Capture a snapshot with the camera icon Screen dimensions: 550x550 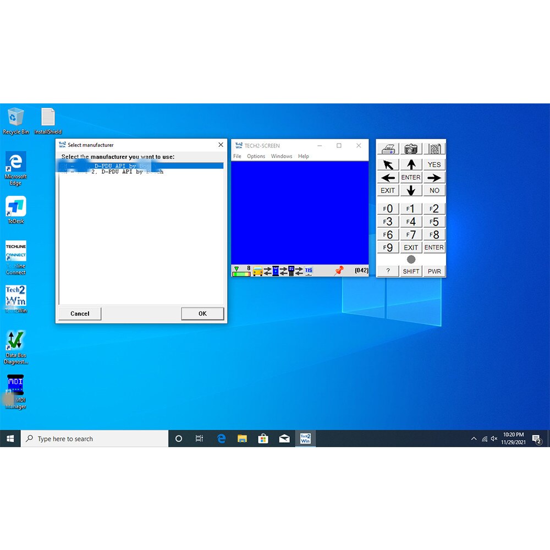click(x=410, y=148)
